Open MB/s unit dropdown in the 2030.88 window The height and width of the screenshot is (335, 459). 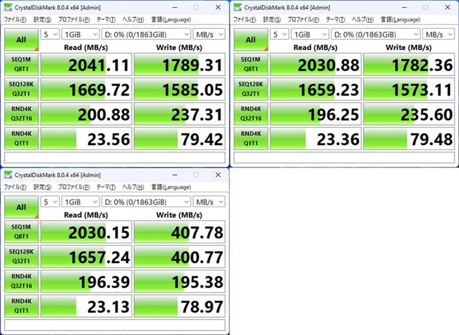[x=438, y=35]
